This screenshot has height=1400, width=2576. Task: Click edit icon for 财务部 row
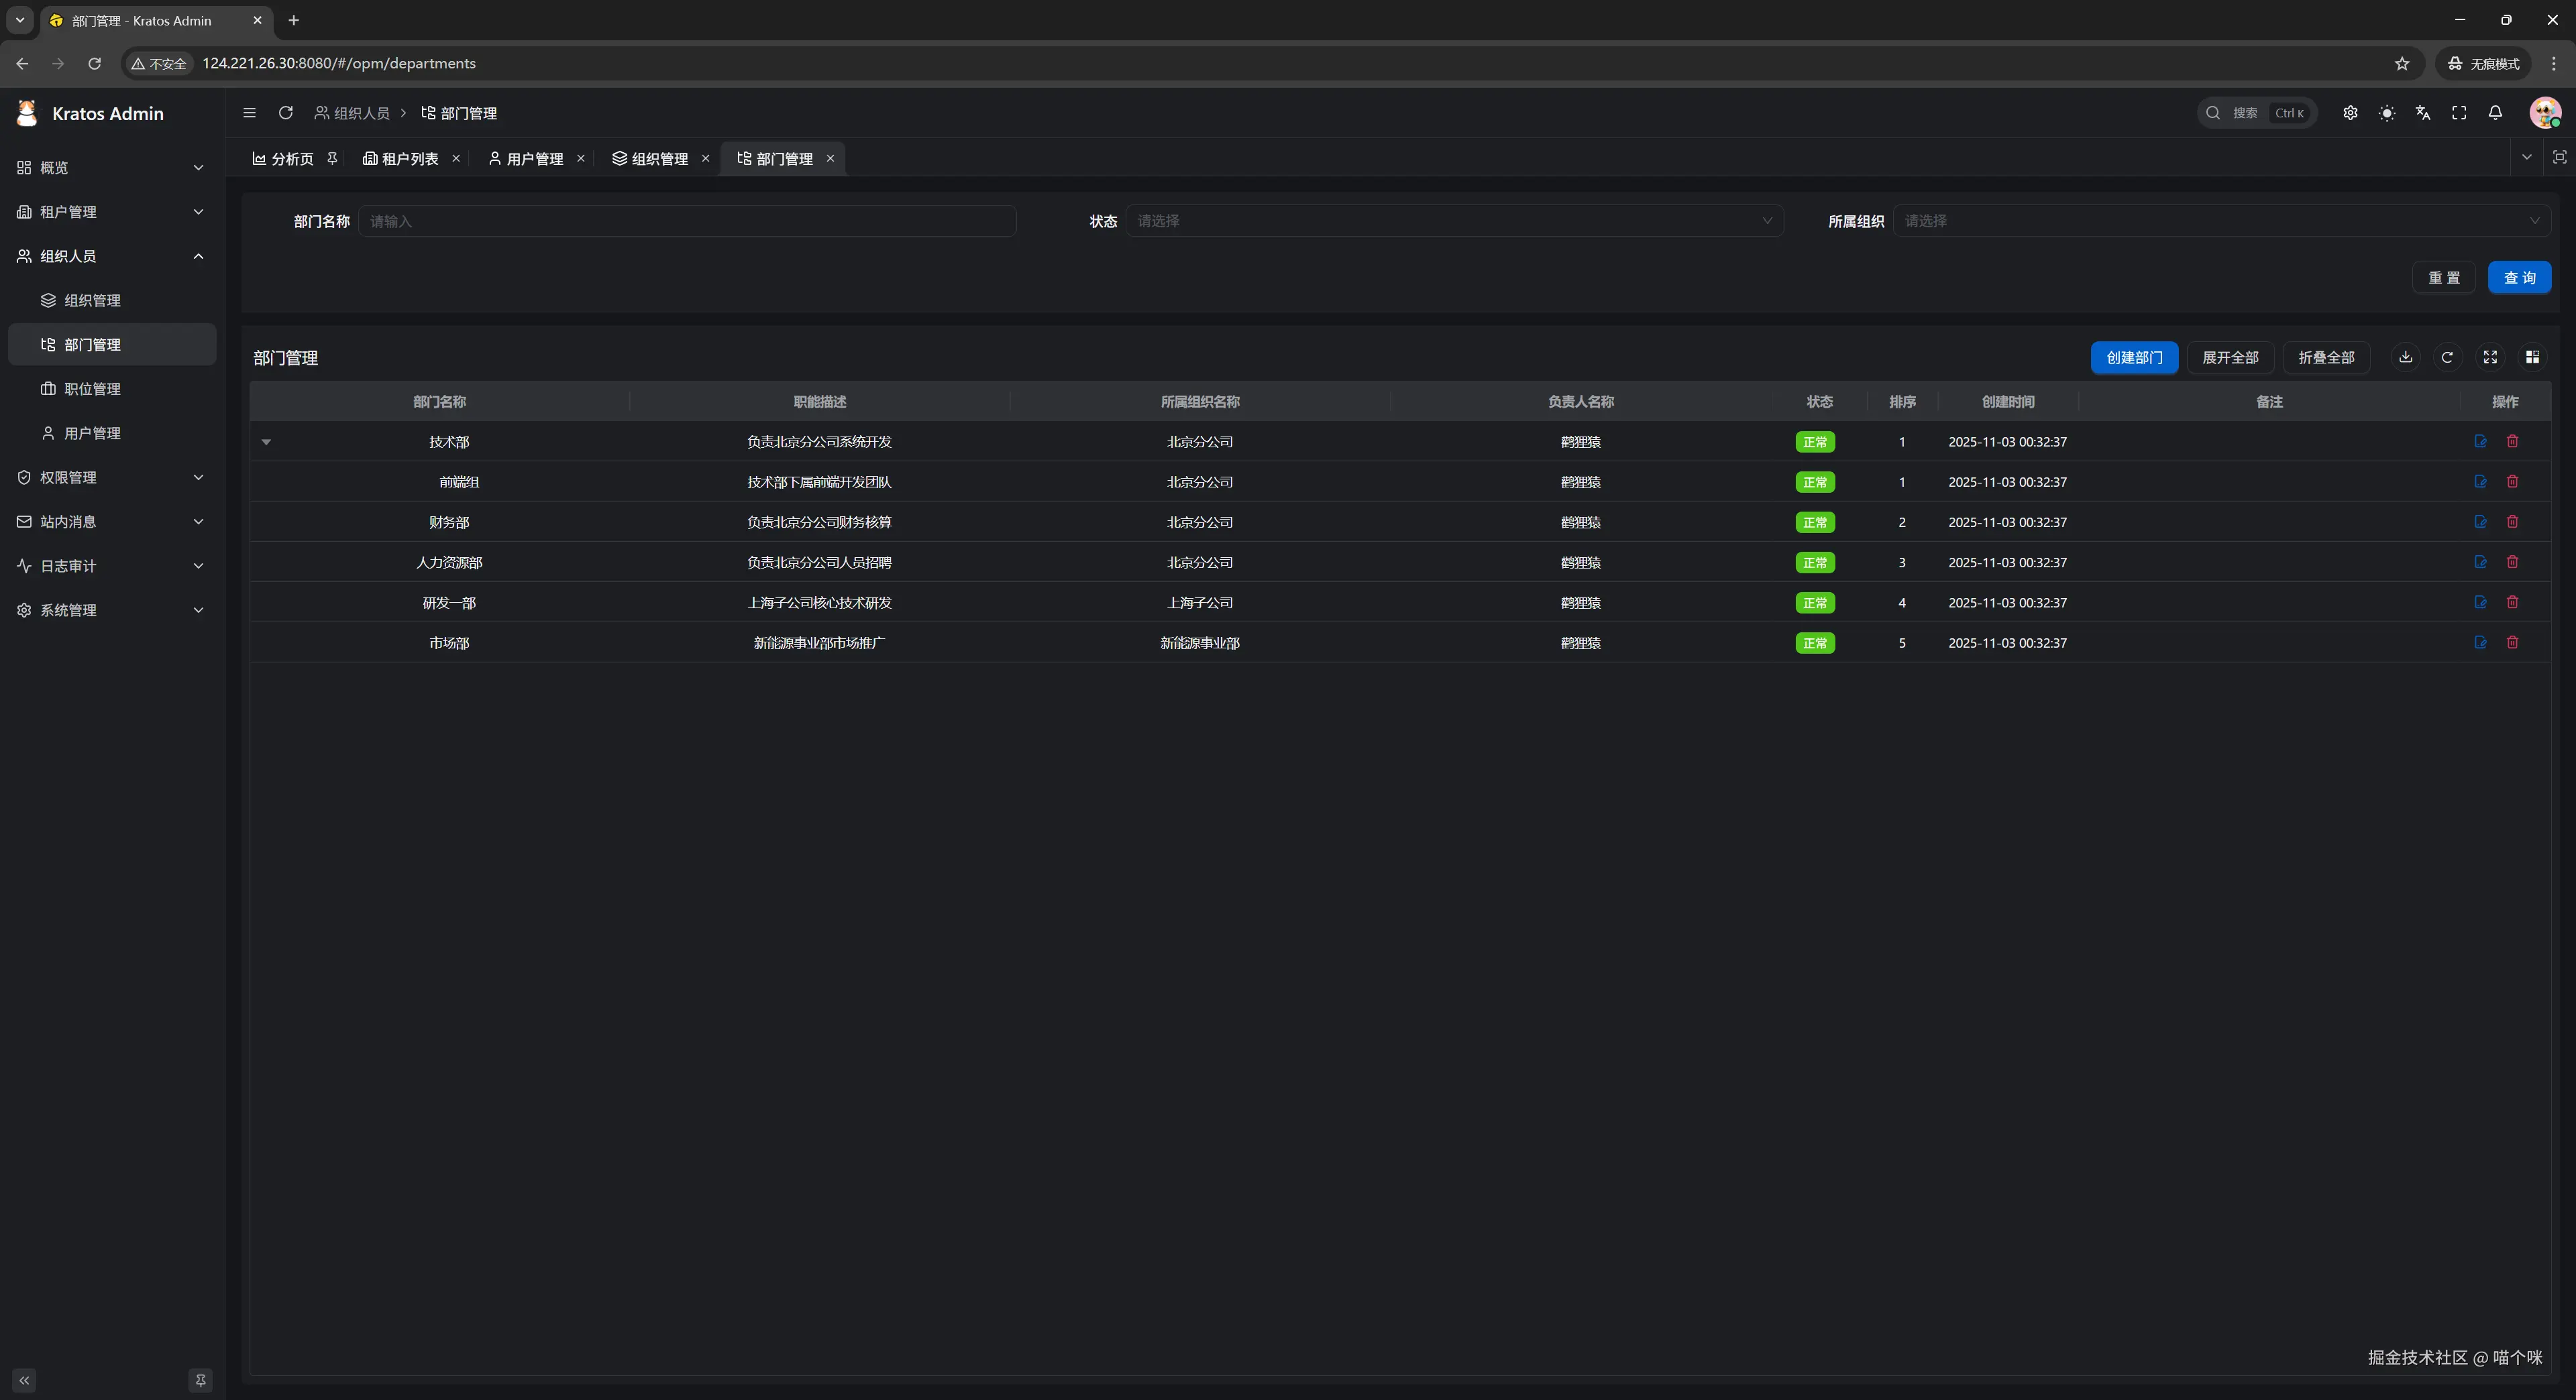coord(2480,522)
